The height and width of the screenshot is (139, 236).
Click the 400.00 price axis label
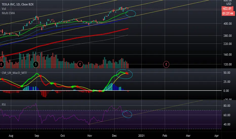pyautogui.click(x=227, y=24)
